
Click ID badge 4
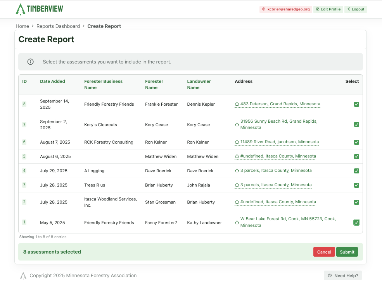point(24,171)
